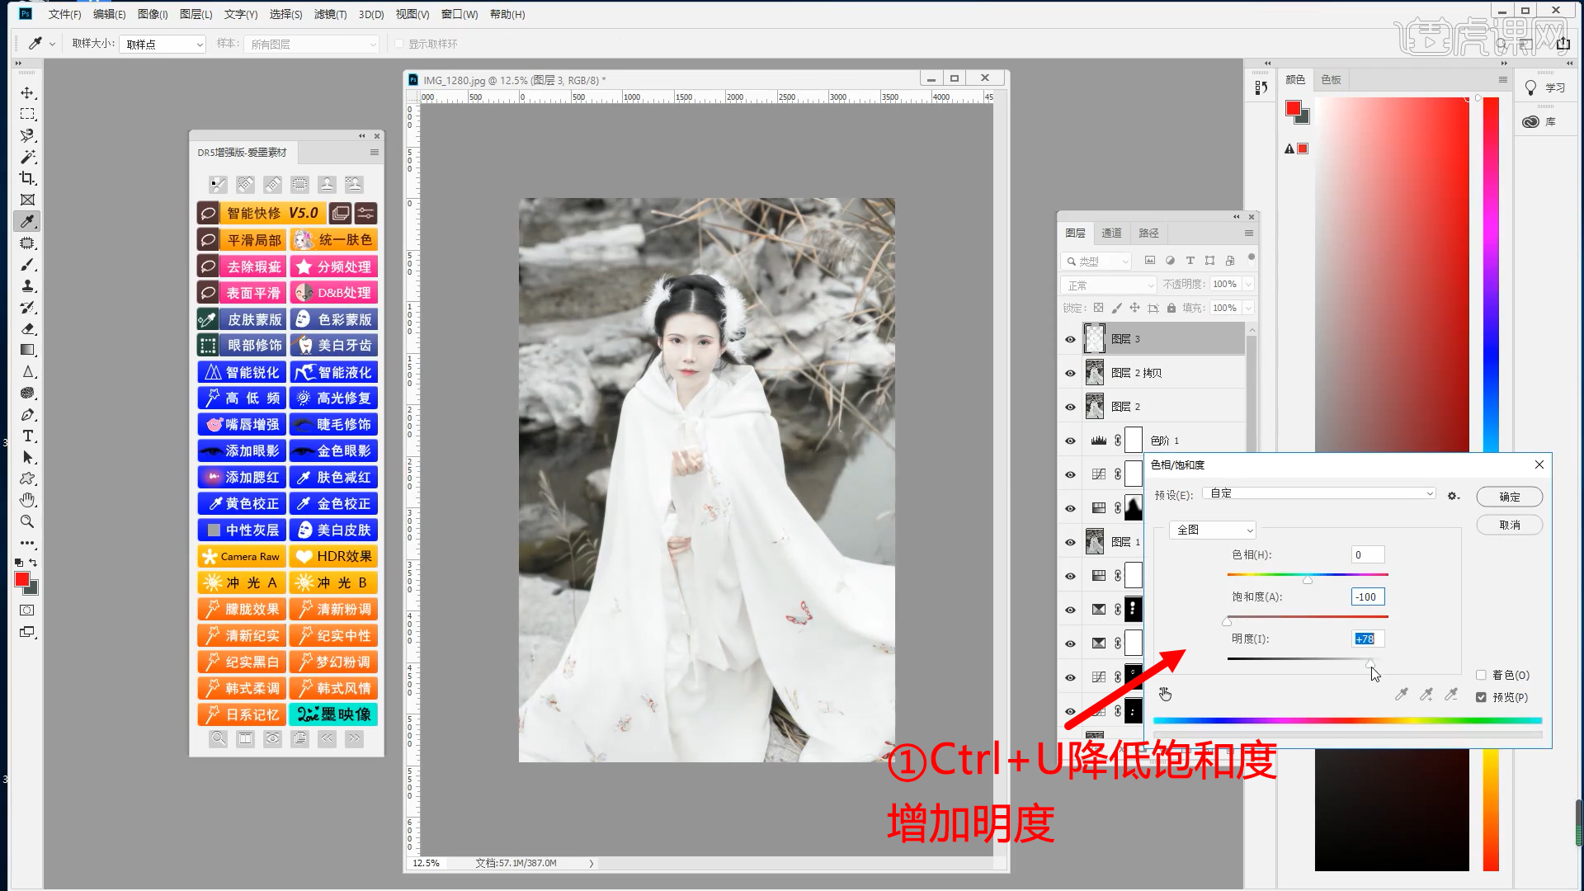Enable the 着色 colorize checkbox
This screenshot has width=1584, height=891.
[1481, 675]
